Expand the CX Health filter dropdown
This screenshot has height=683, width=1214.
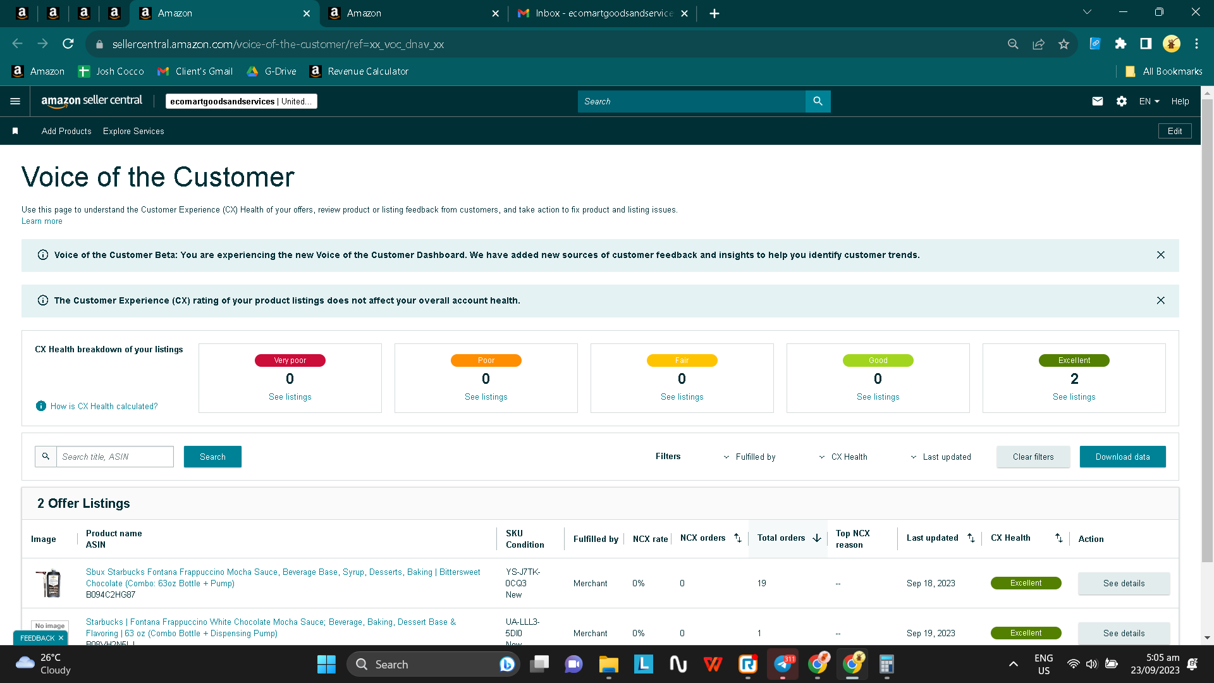click(843, 457)
